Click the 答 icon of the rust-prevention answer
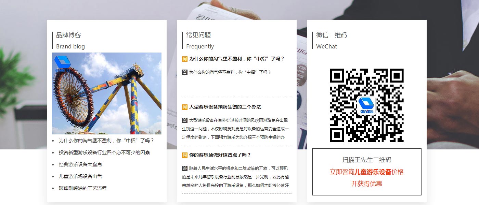This screenshot has height=205, width=479. coord(184,120)
